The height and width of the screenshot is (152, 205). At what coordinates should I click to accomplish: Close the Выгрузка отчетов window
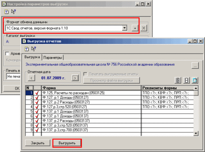tap(200, 41)
